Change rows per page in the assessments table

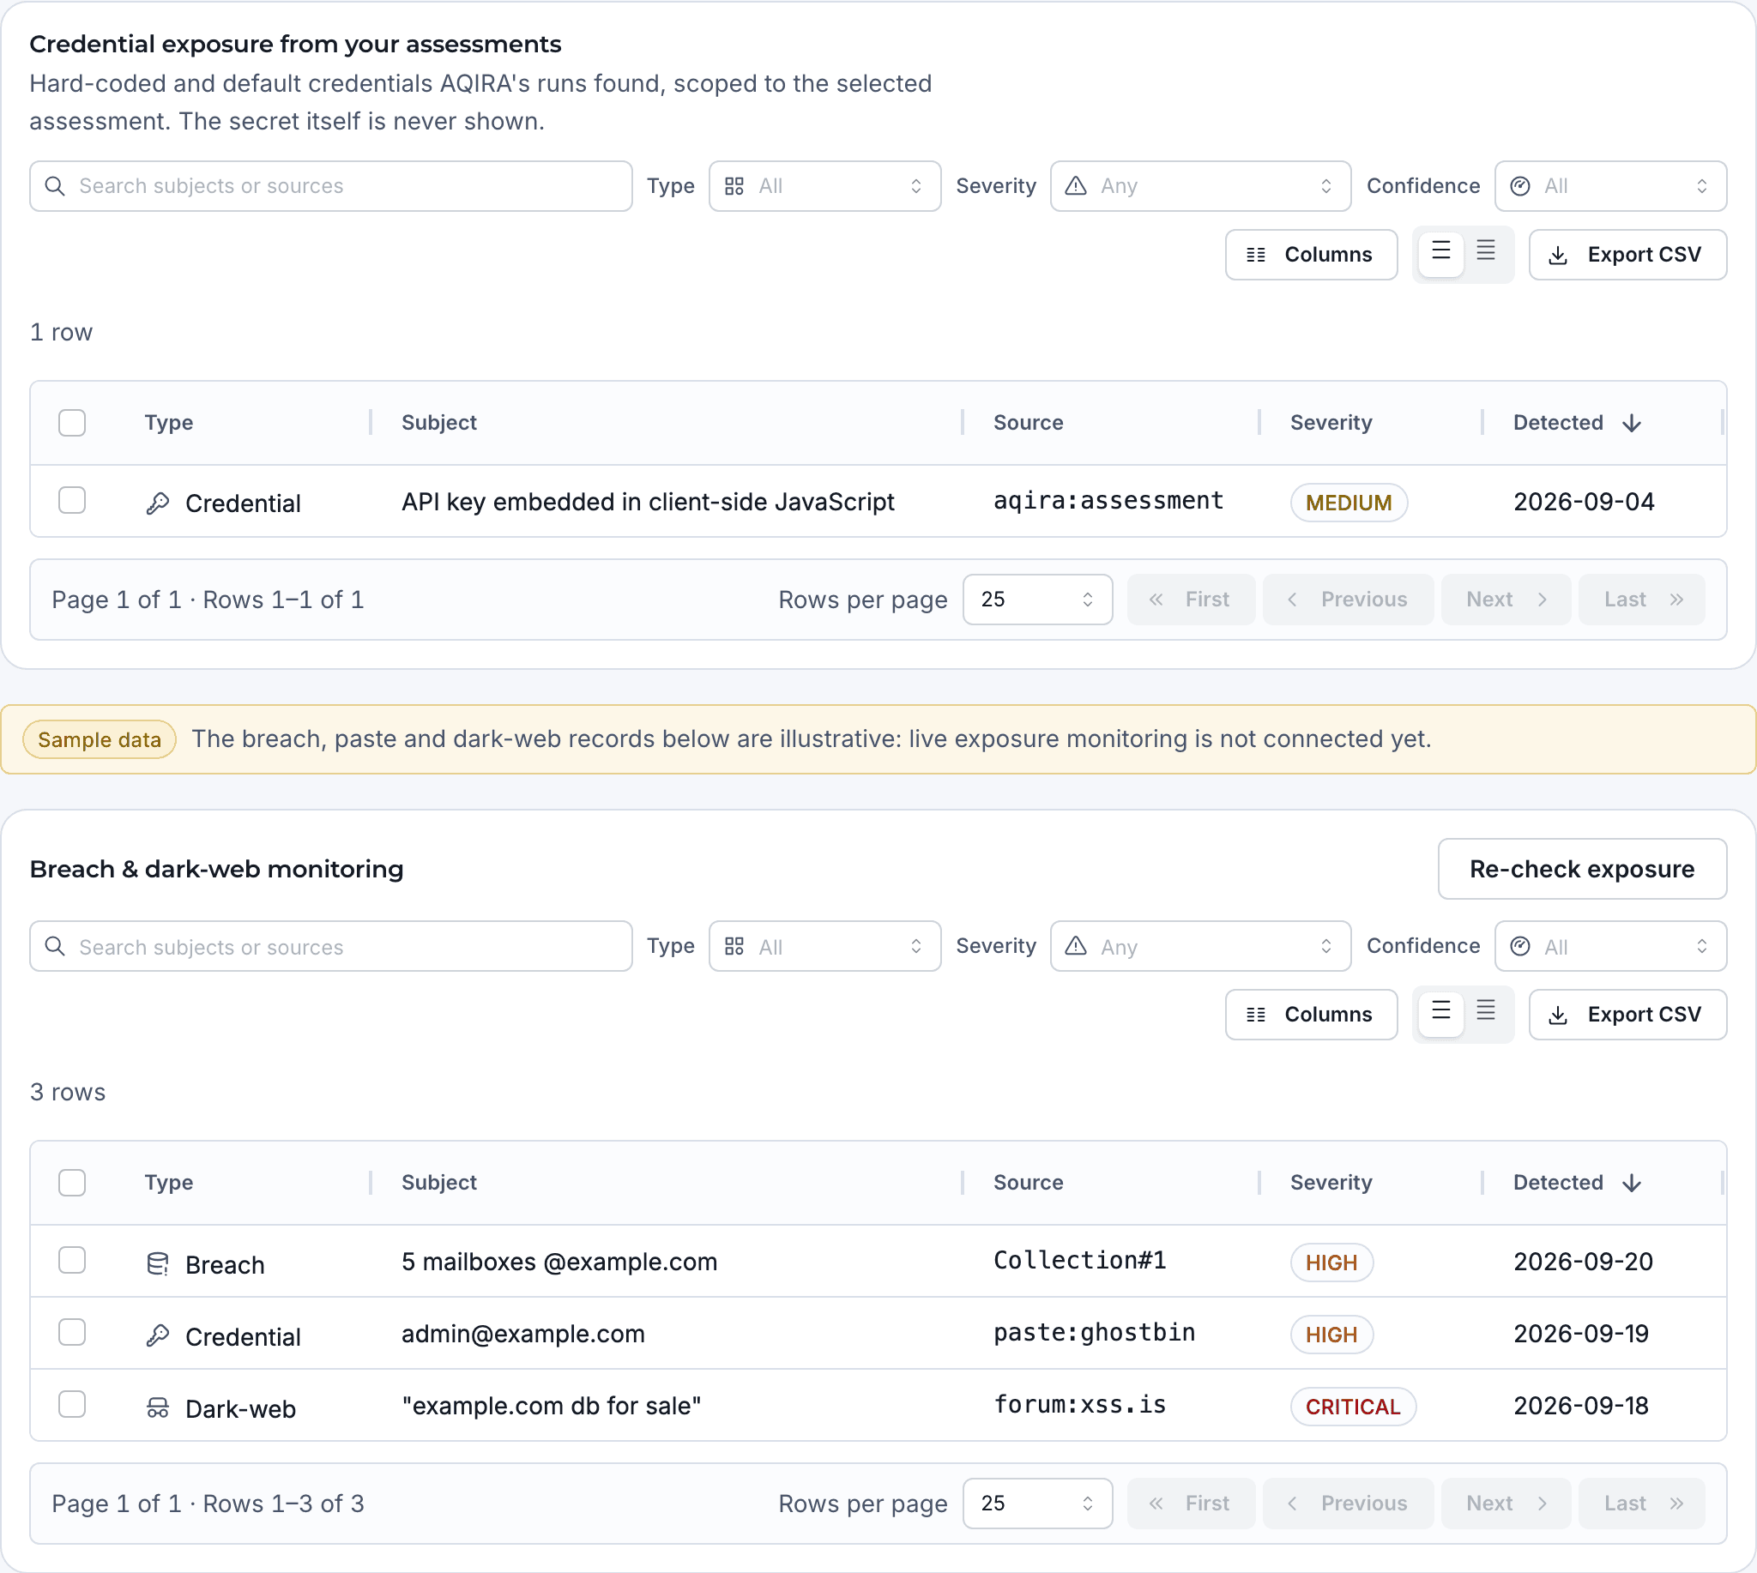[1037, 600]
